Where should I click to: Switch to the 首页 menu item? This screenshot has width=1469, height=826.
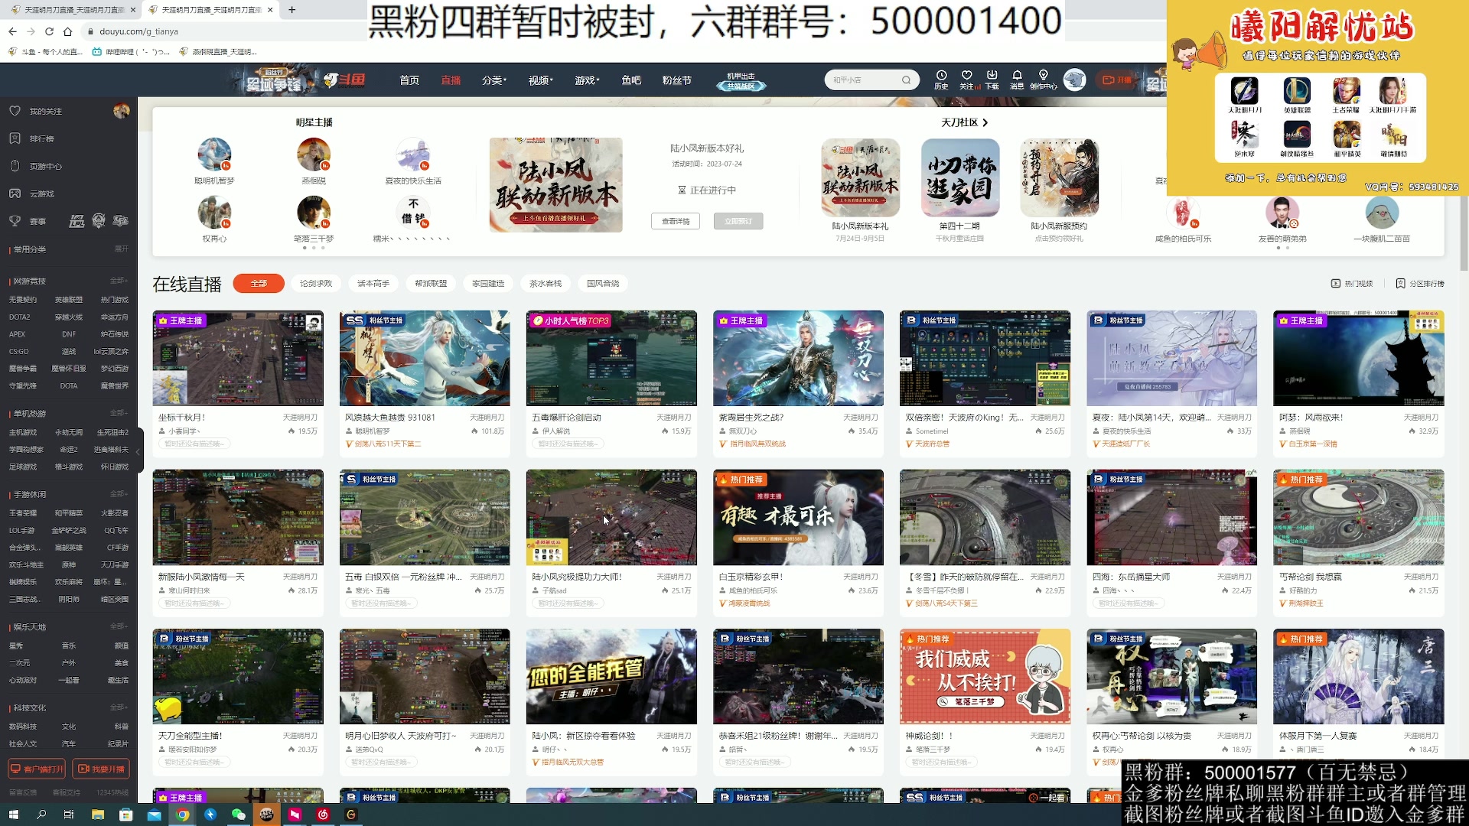coord(409,80)
